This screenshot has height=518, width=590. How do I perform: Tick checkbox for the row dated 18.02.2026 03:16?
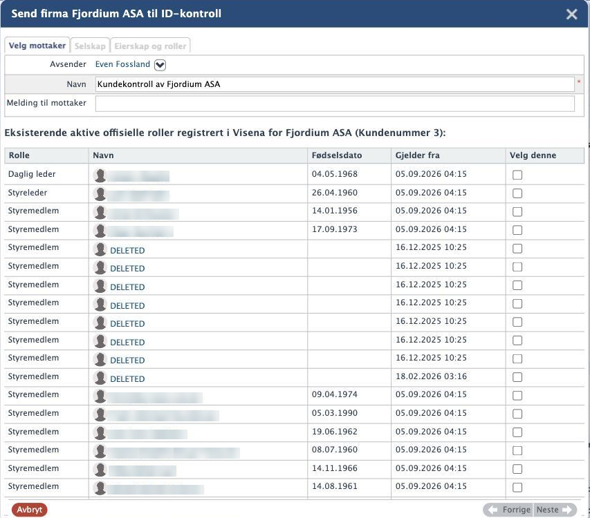(517, 377)
